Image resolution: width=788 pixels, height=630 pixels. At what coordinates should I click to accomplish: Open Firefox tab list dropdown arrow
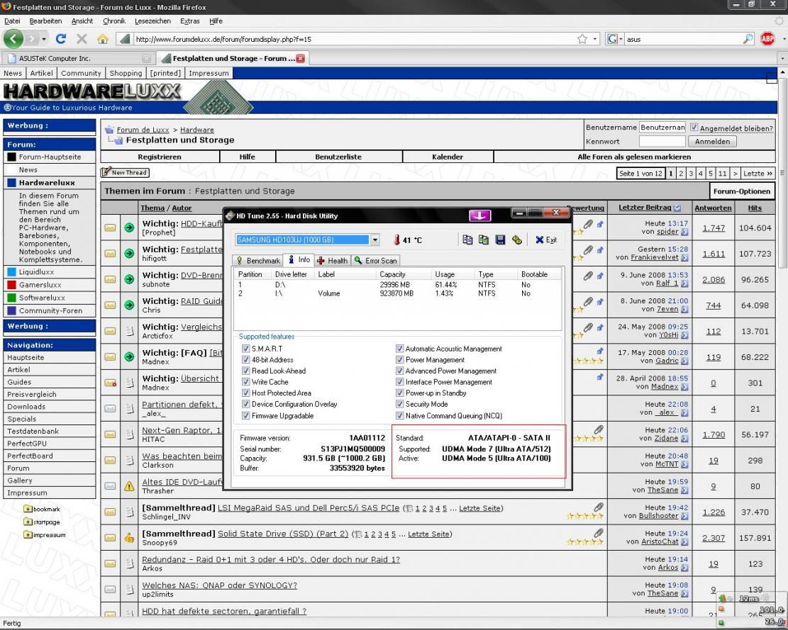[x=782, y=58]
